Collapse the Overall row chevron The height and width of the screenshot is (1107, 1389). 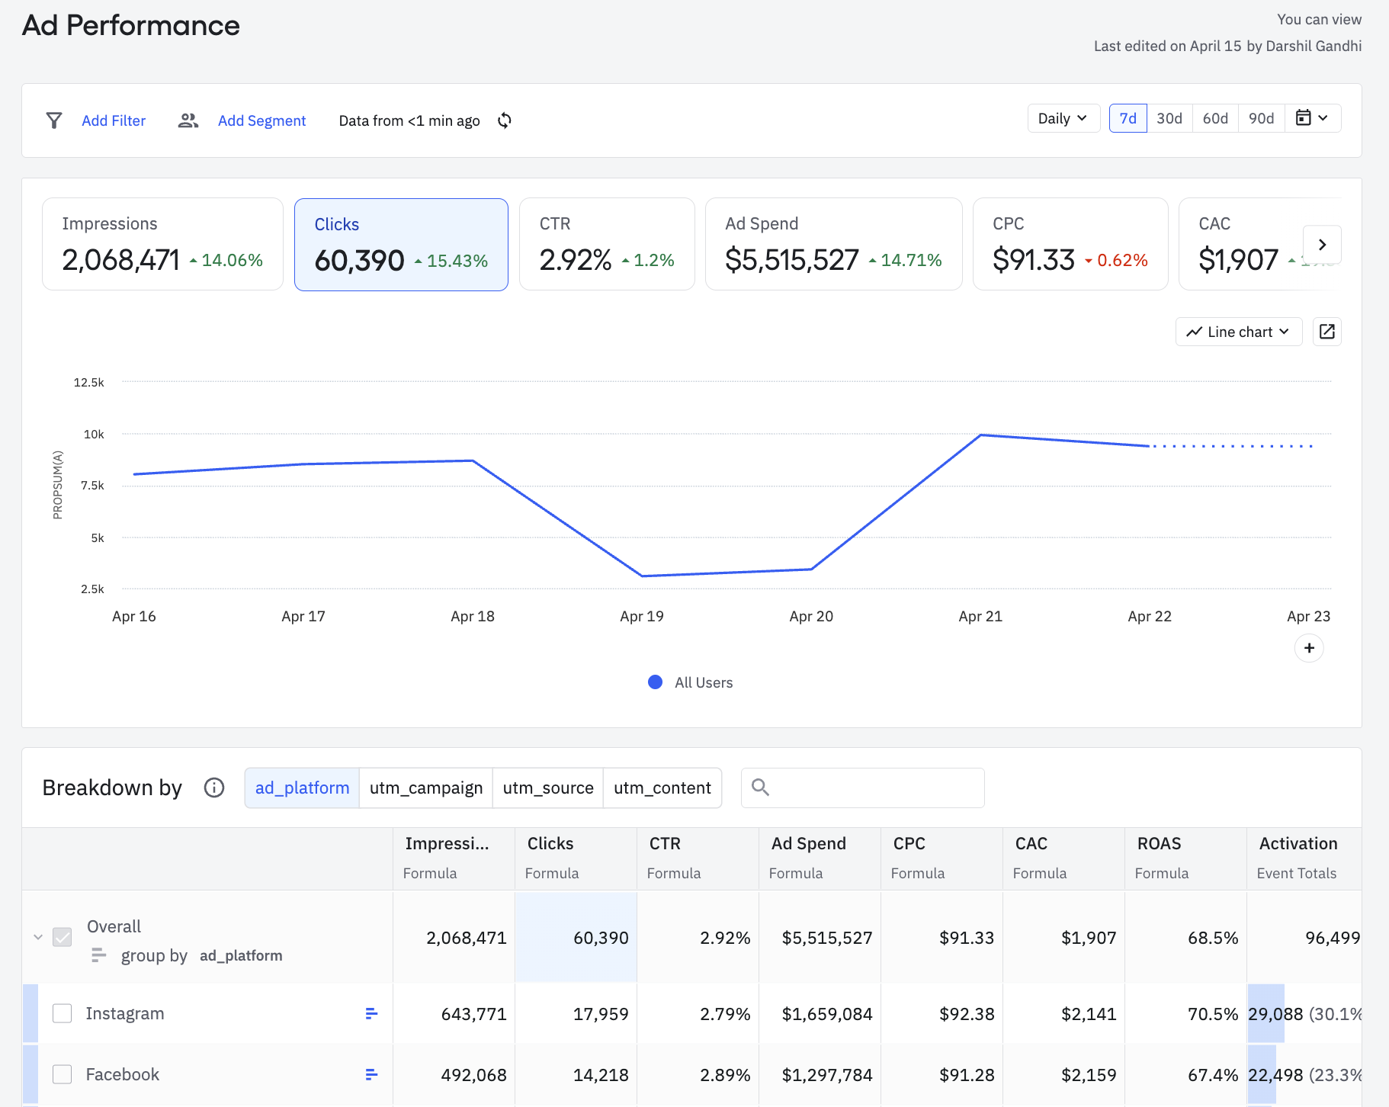coord(38,937)
